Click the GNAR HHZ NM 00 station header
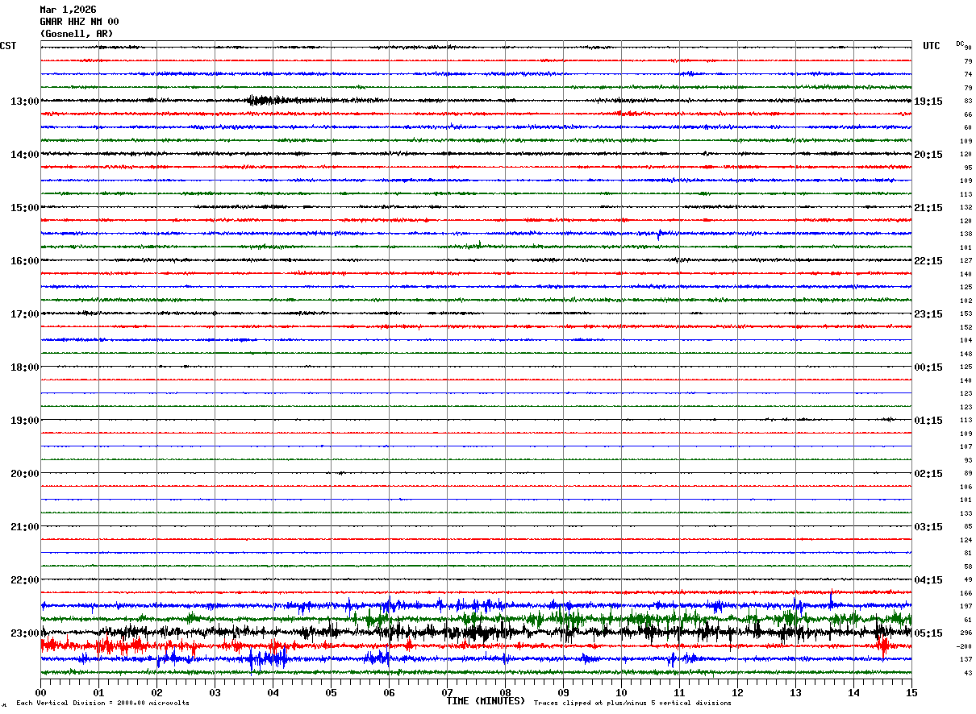 point(79,22)
